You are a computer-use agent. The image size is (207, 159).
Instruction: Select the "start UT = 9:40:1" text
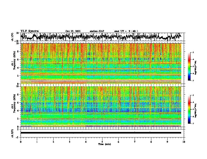coord(126,31)
